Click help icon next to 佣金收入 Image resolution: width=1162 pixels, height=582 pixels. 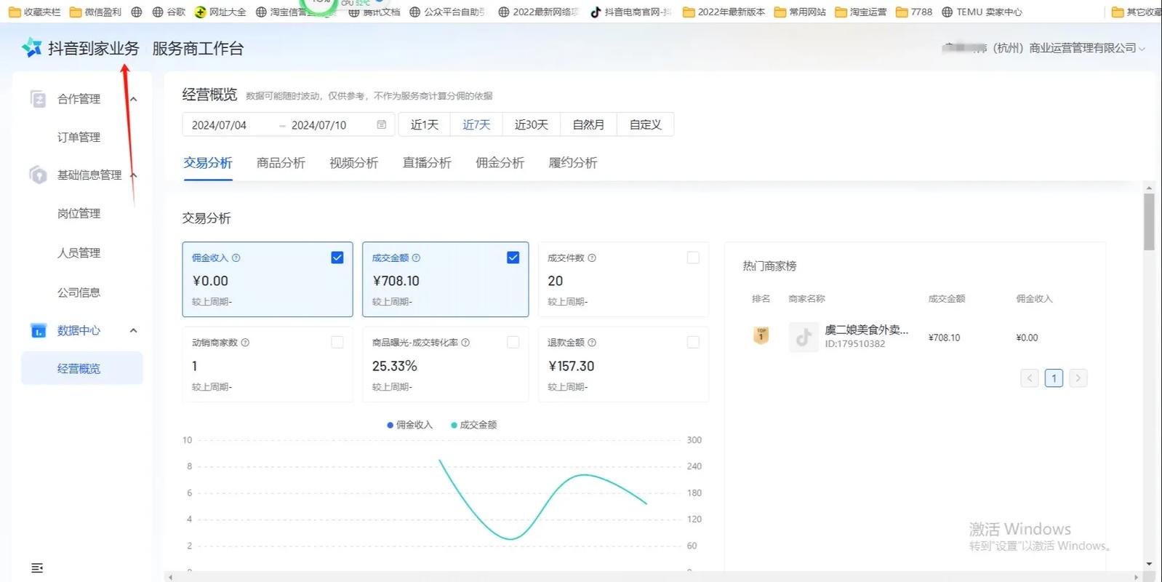[x=236, y=258]
